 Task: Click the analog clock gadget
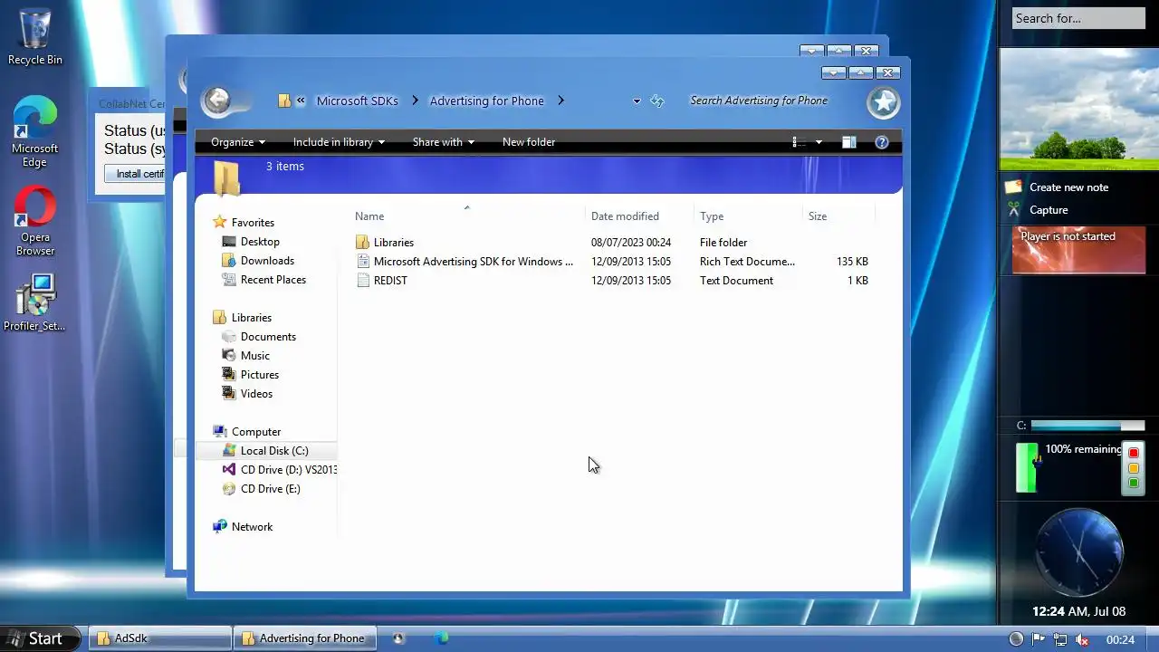1079,553
